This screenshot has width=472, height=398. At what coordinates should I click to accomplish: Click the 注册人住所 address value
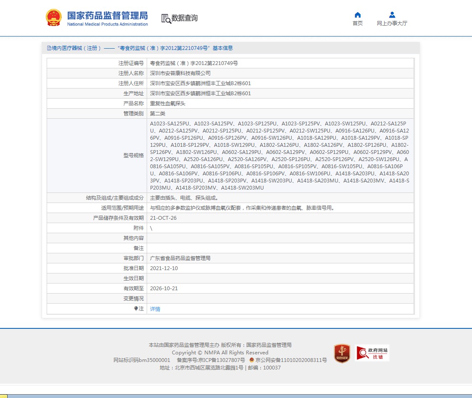(200, 83)
